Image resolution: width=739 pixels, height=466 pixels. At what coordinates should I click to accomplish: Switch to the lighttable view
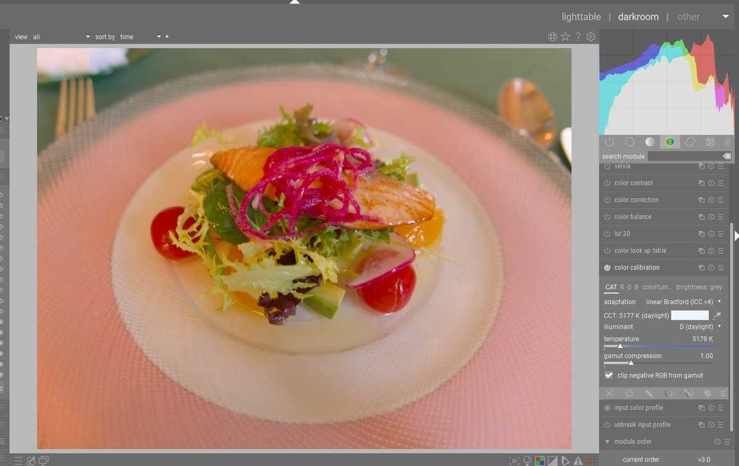(581, 17)
